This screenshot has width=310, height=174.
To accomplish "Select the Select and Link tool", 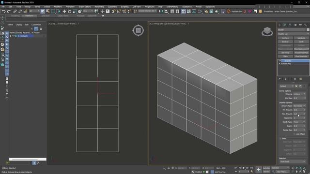I will [x=15, y=12].
